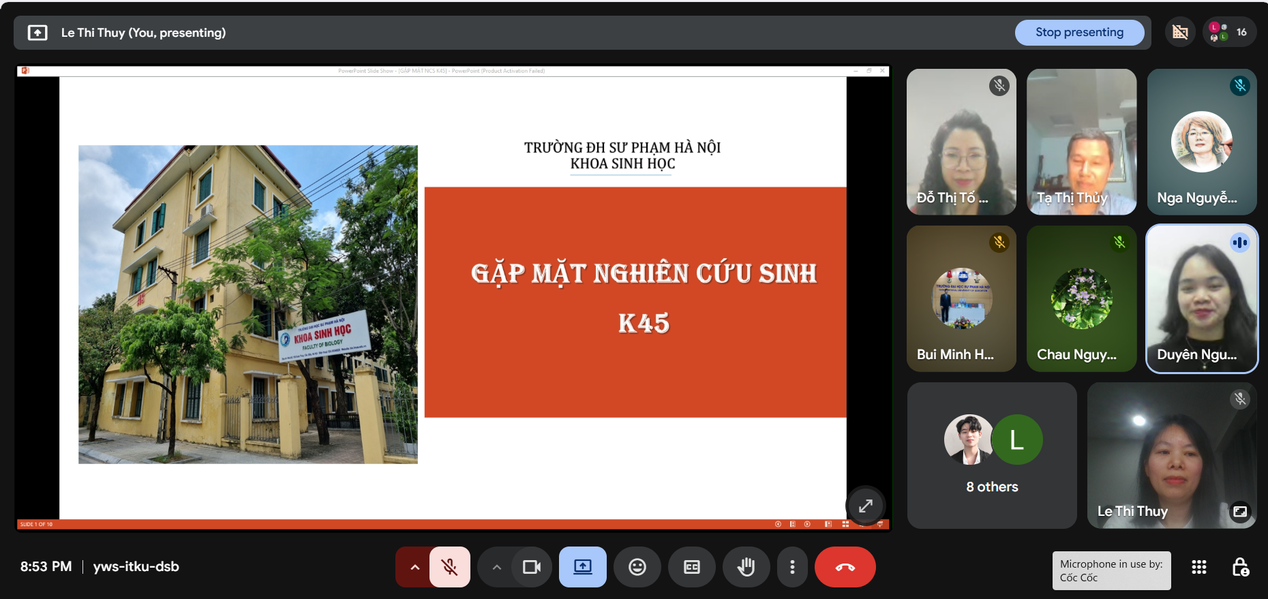Expand audio settings chevron beside the microphone
This screenshot has height=599, width=1268.
click(x=414, y=567)
